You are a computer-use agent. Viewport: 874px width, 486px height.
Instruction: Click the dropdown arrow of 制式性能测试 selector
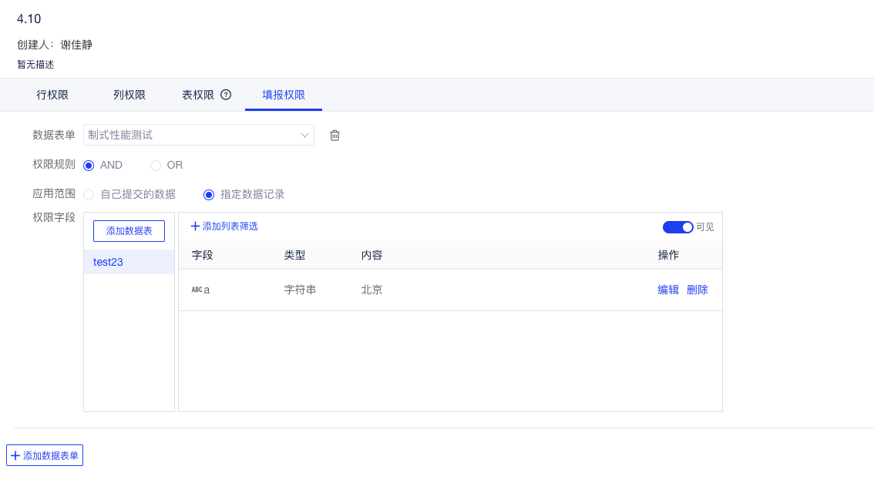(304, 135)
